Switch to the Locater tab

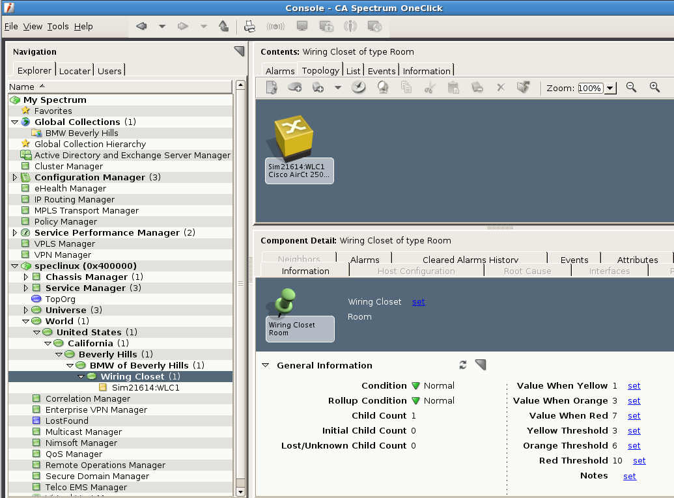pos(75,71)
